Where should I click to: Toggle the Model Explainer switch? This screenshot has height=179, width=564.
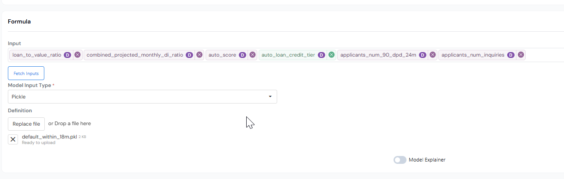click(400, 160)
